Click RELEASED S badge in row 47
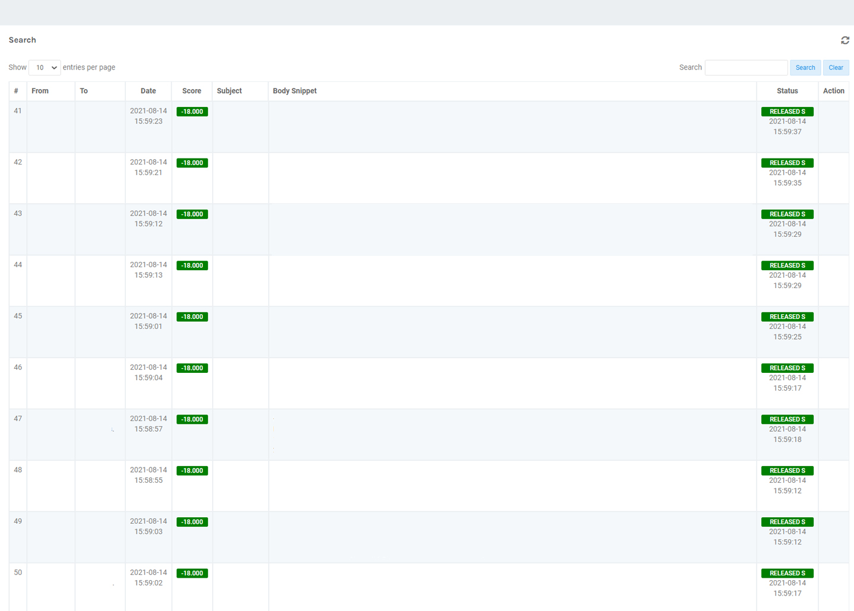Viewport: 854px width, 611px height. click(x=787, y=419)
